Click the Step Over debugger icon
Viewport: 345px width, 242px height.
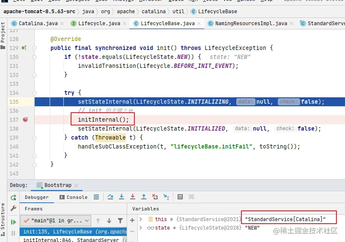click(x=110, y=197)
